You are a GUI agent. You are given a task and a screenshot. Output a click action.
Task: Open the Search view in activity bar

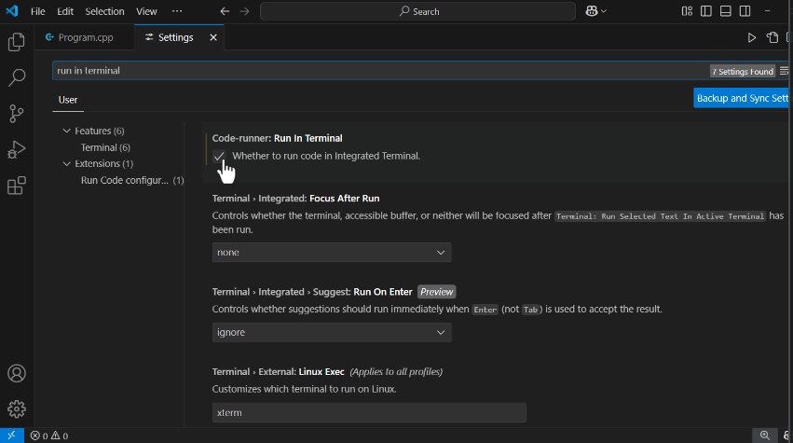[x=16, y=77]
